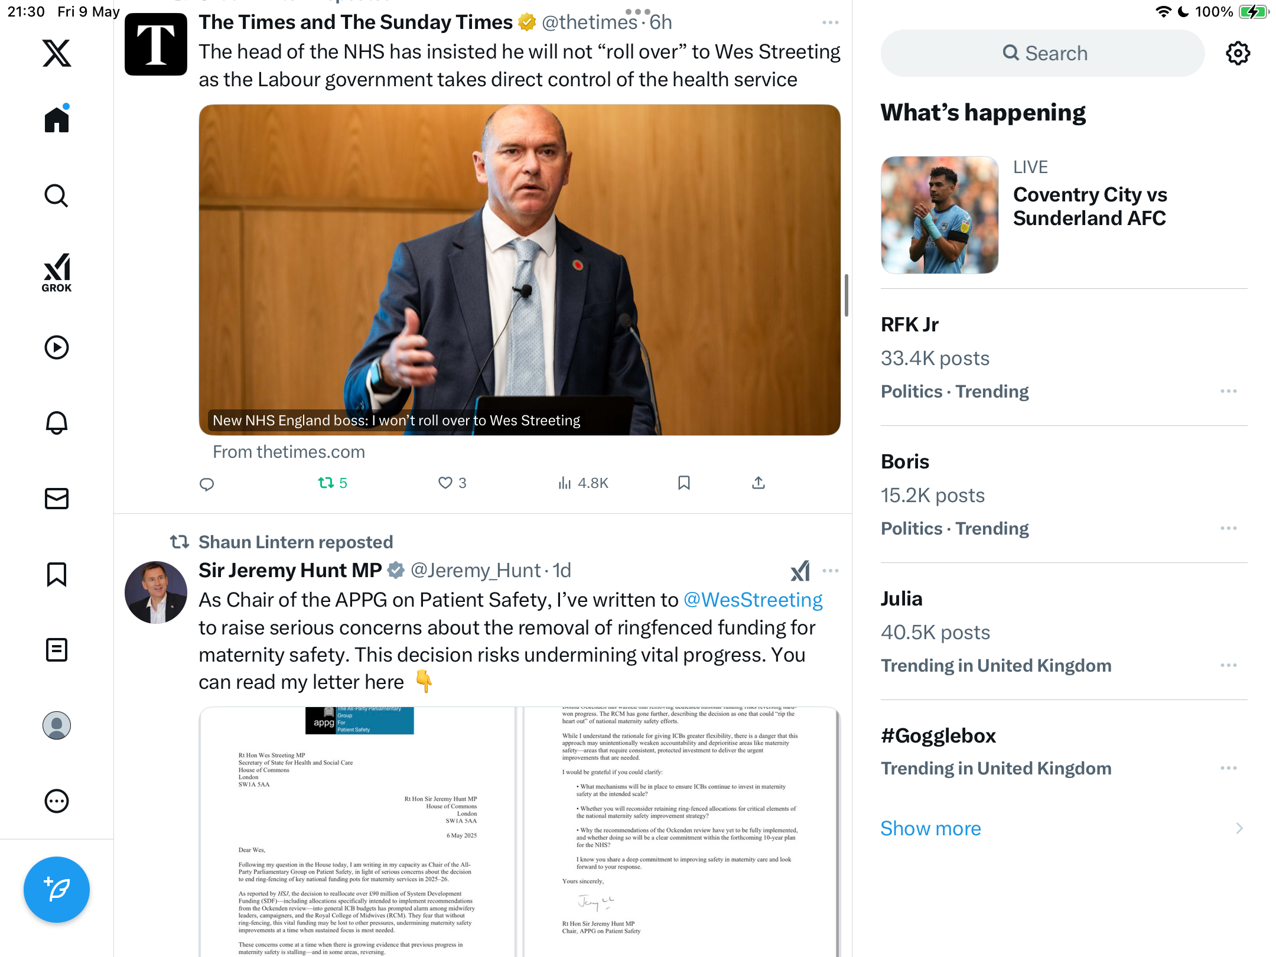This screenshot has width=1276, height=957.
Task: Repost The Times NHS post
Action: point(333,483)
